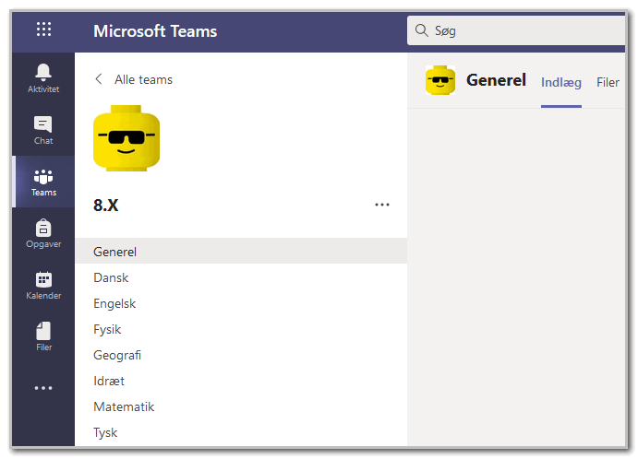Show more apps via sidebar ellipsis
This screenshot has height=459, width=638.
click(x=43, y=388)
